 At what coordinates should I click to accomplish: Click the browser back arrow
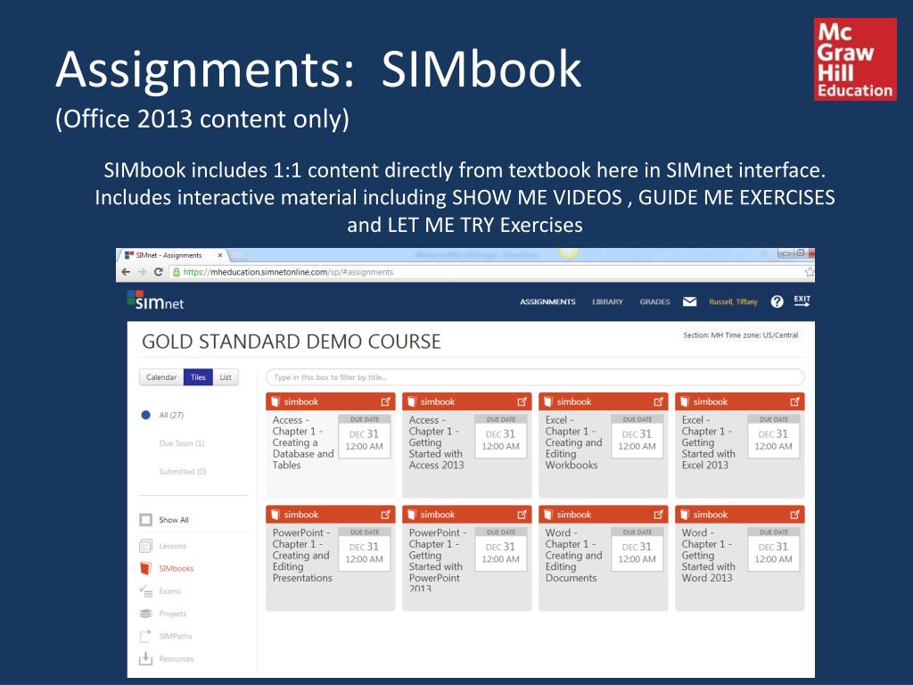126,272
